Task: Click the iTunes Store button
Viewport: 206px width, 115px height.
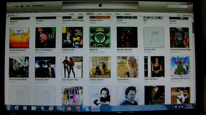Action: [187, 15]
